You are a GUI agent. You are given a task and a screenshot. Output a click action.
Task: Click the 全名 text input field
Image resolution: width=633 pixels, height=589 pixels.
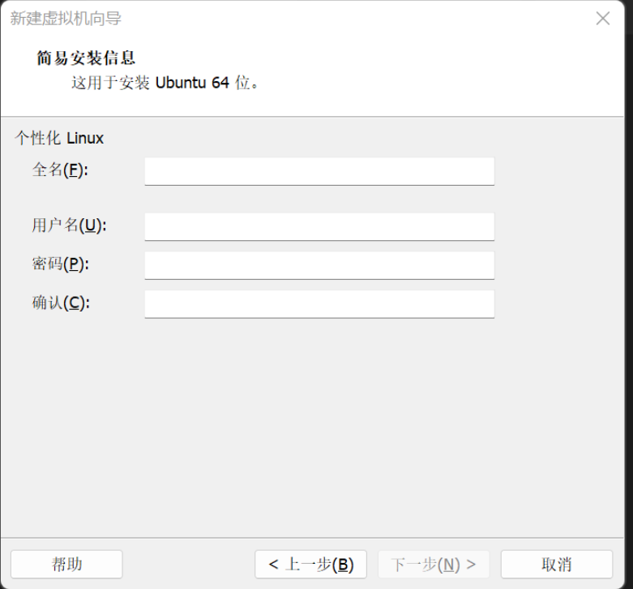tap(319, 171)
